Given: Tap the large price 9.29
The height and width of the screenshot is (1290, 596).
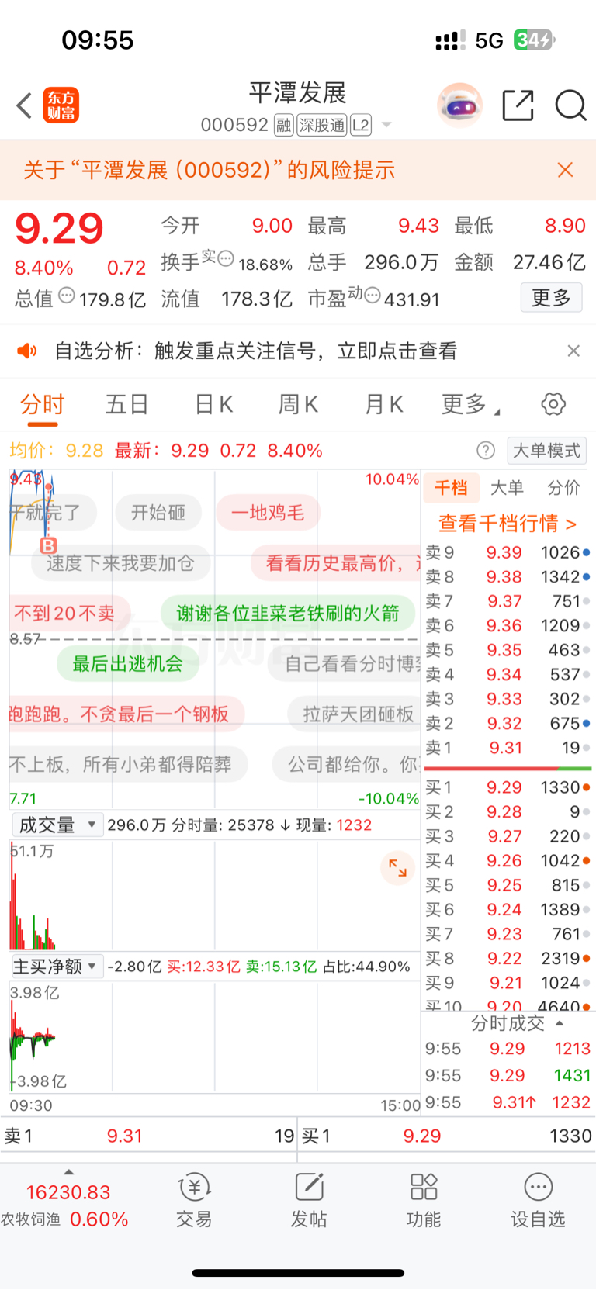Looking at the screenshot, I should (x=59, y=229).
